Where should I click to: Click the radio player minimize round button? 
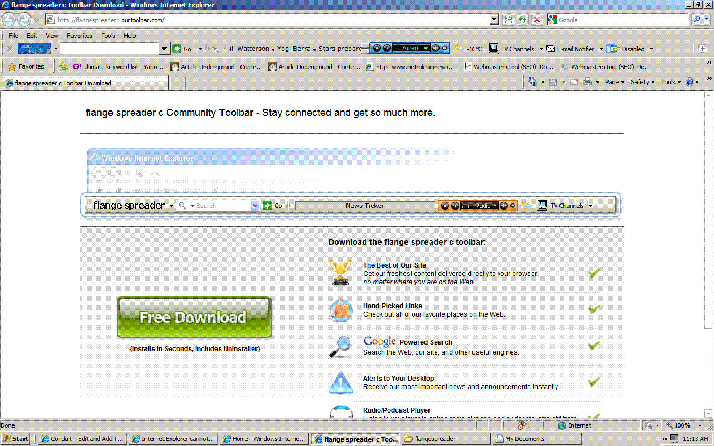(x=444, y=49)
